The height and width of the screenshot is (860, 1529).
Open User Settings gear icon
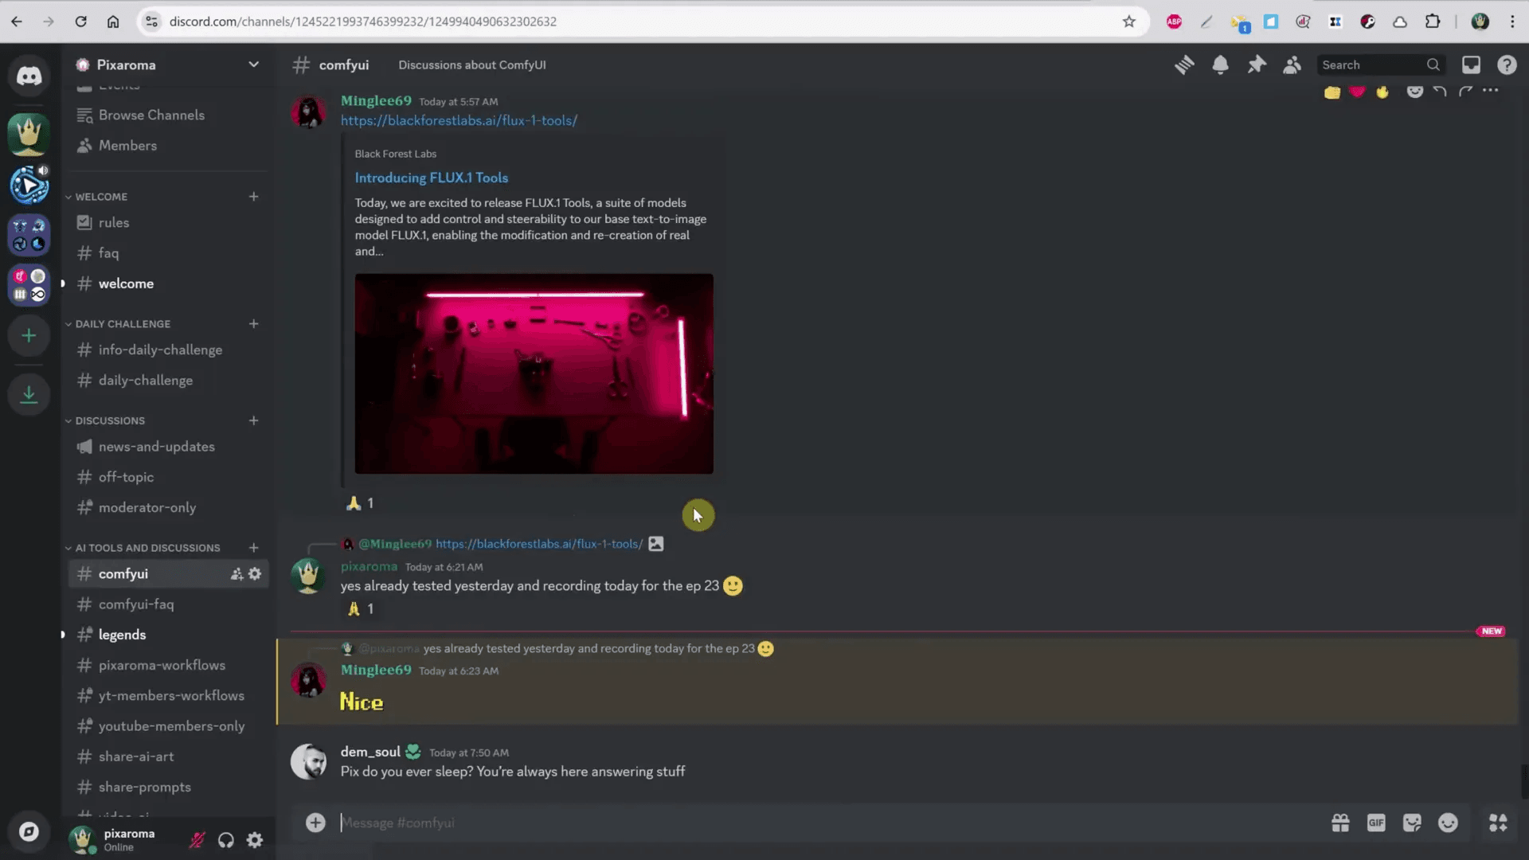(x=255, y=839)
